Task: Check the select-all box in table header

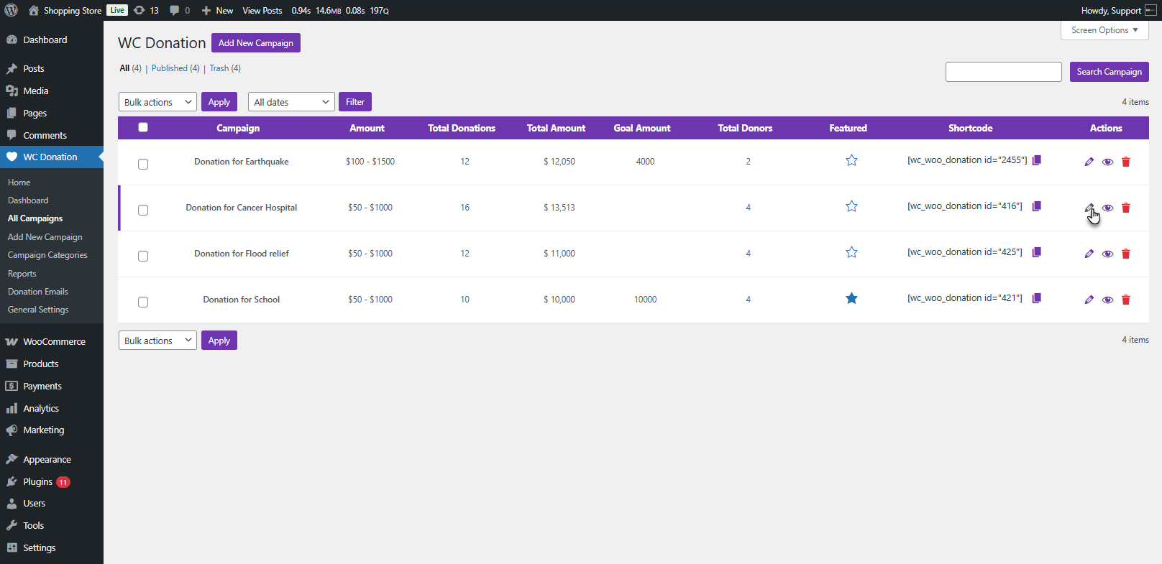Action: click(143, 127)
